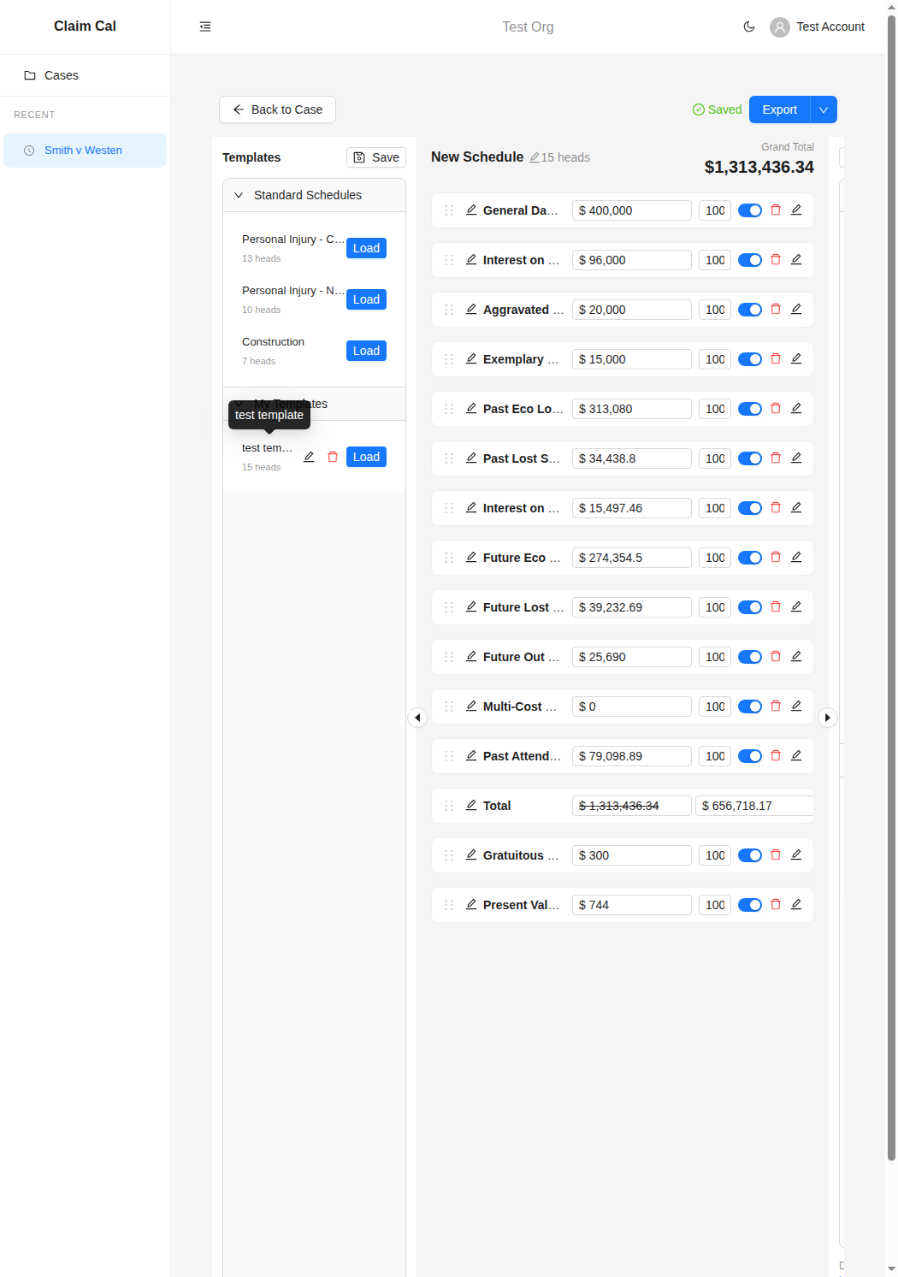Disable the General Damages toggle
The width and height of the screenshot is (898, 1277).
coord(749,210)
